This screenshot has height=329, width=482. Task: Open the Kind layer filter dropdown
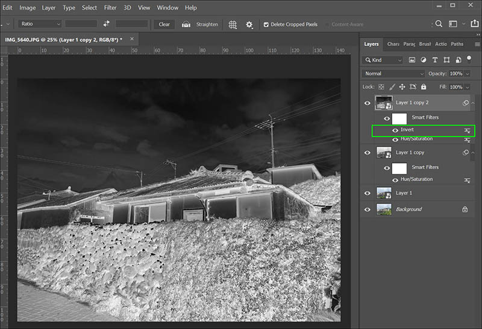pyautogui.click(x=383, y=60)
